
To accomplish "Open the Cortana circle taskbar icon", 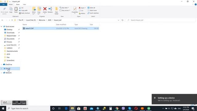I will 53,108.
